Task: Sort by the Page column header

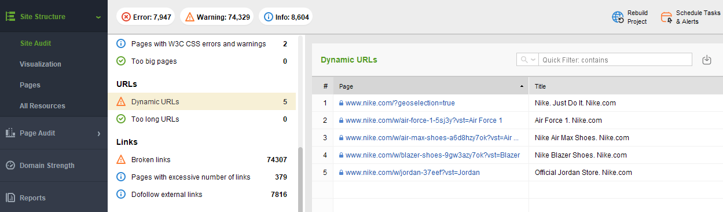Action: (x=431, y=86)
